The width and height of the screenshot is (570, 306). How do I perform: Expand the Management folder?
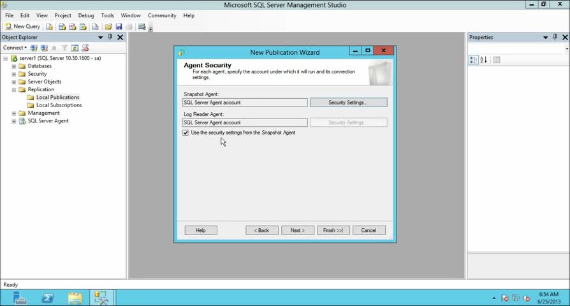tap(14, 113)
